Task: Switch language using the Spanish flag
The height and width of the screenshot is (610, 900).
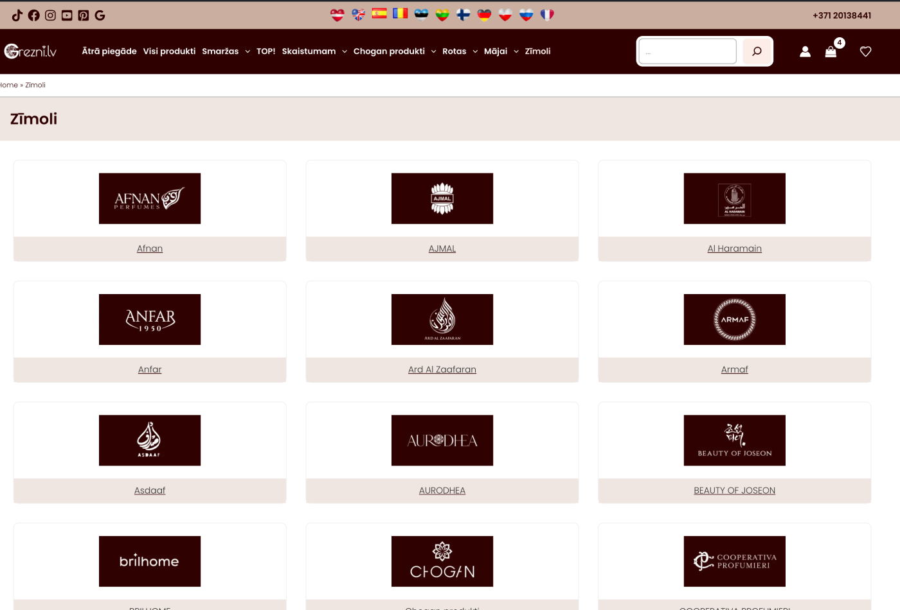Action: tap(379, 14)
